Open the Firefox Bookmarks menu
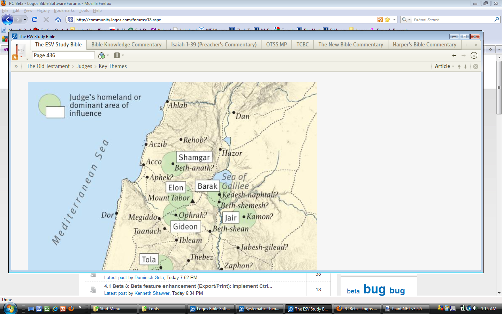This screenshot has width=502, height=314. (64, 10)
